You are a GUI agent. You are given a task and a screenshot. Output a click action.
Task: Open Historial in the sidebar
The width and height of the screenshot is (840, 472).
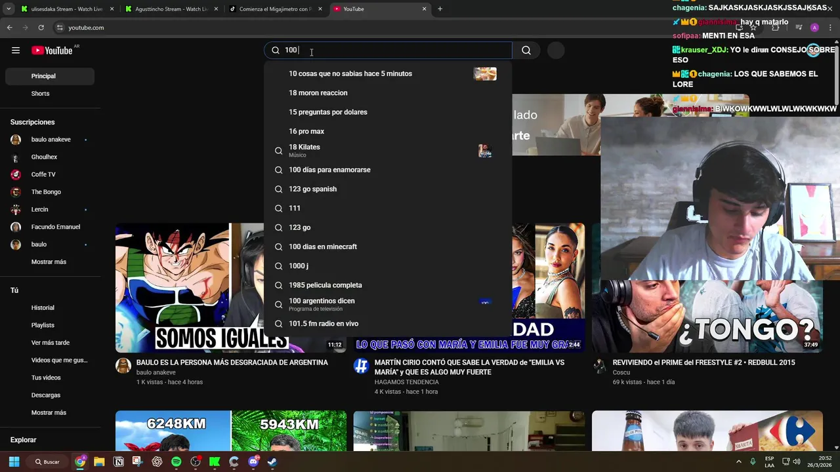coord(50,307)
